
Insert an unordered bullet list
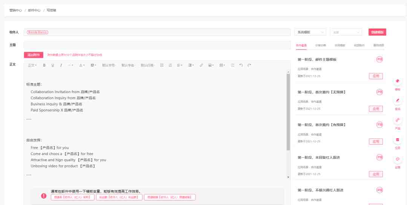pos(162,65)
